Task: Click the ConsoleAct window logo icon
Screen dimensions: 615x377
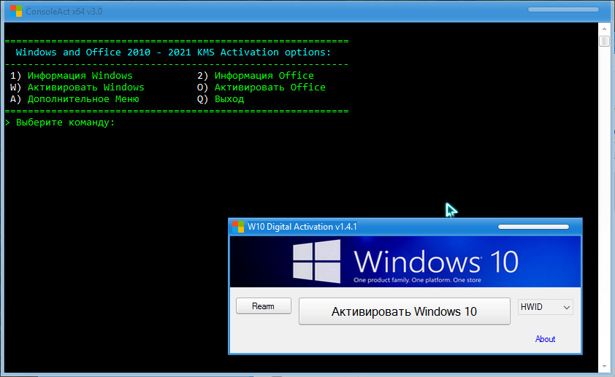Action: (x=13, y=11)
